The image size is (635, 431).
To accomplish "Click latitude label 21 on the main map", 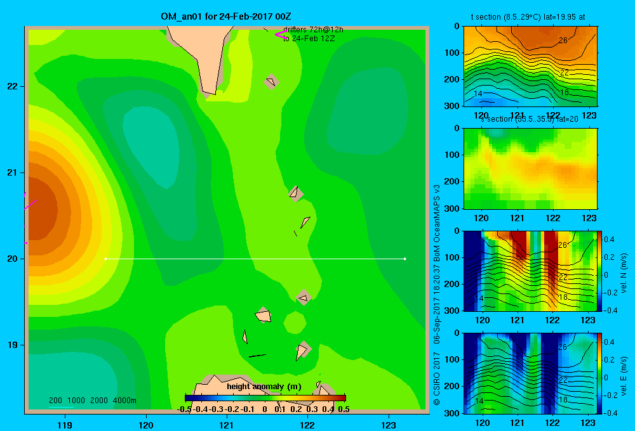I will pos(13,172).
